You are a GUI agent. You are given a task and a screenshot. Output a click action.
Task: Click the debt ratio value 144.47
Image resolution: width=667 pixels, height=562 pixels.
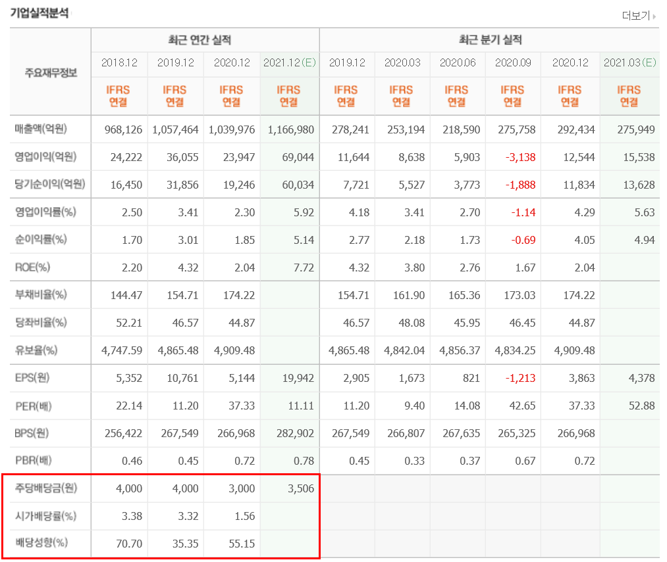pyautogui.click(x=126, y=295)
